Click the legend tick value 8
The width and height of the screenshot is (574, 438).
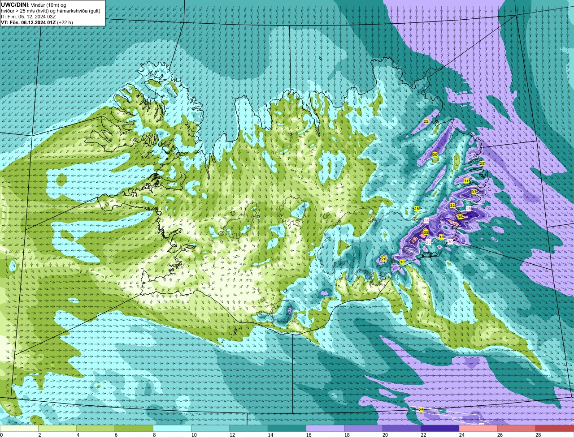tap(154, 435)
